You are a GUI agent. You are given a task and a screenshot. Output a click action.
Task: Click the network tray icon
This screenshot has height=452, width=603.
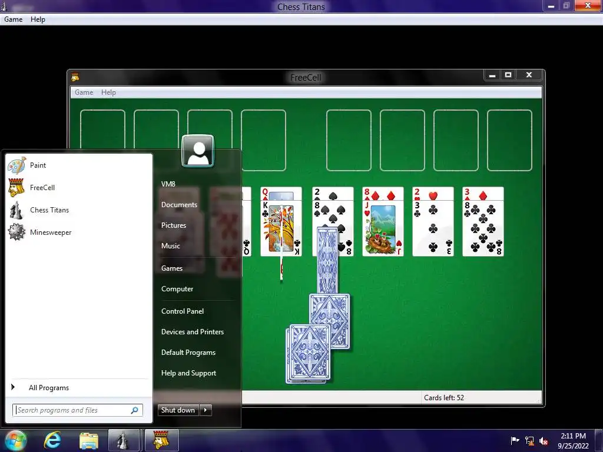coord(529,441)
